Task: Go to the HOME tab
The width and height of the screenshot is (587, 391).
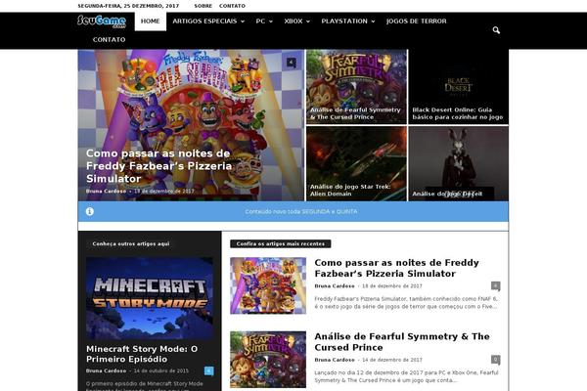Action: (x=151, y=22)
